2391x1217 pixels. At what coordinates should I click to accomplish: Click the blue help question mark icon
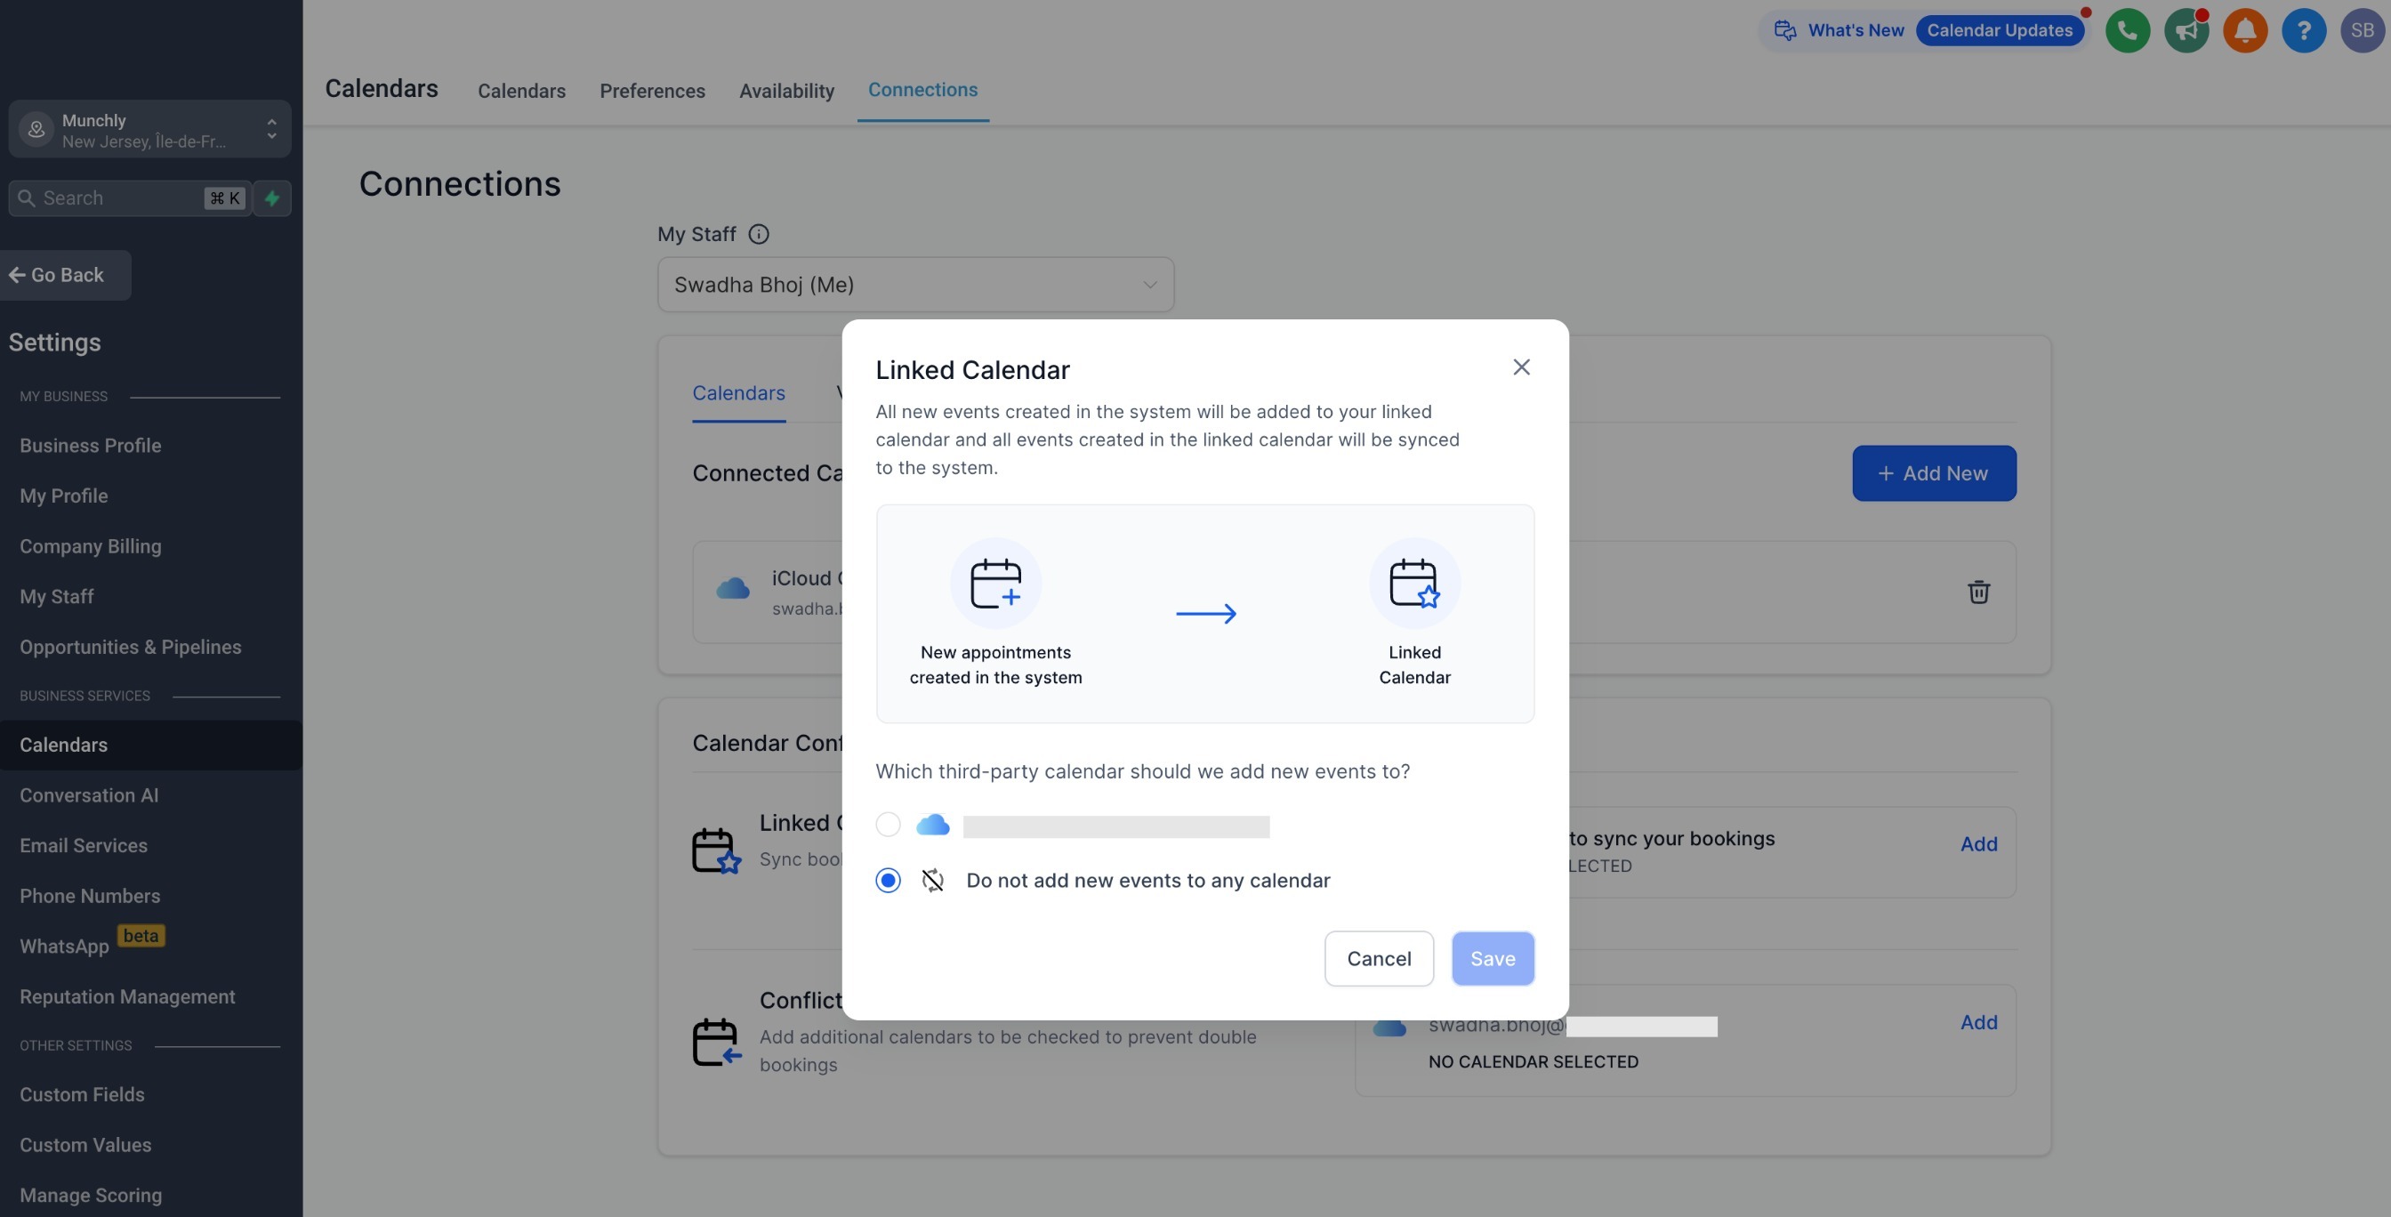pos(2303,30)
